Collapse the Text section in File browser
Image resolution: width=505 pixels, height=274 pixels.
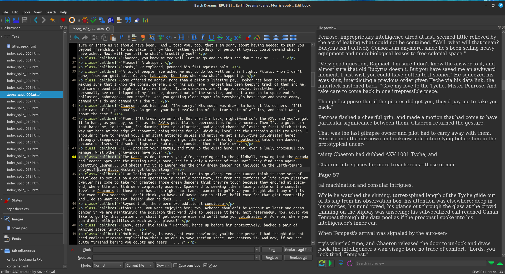pyautogui.click(x=2, y=37)
